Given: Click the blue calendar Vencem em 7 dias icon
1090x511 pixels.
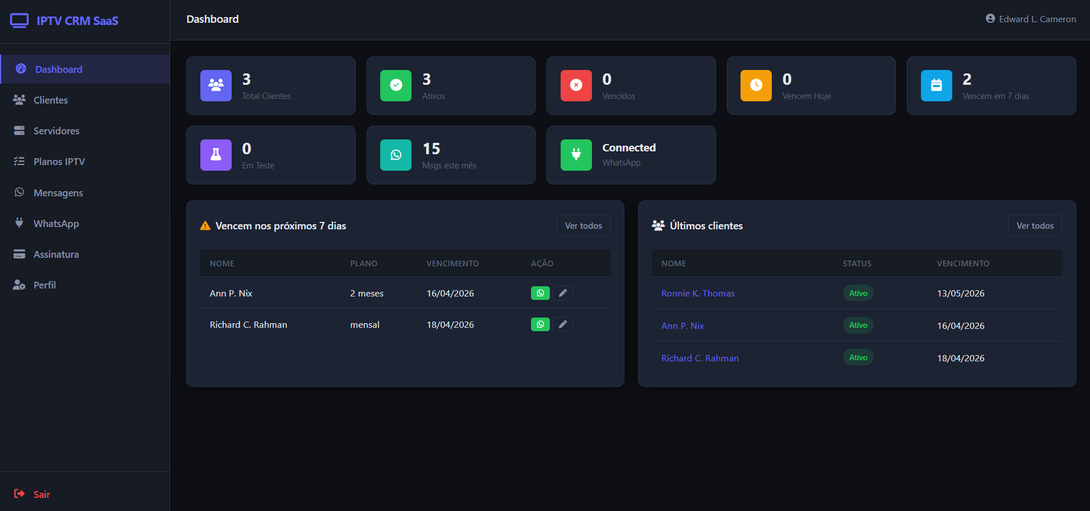Looking at the screenshot, I should point(936,85).
